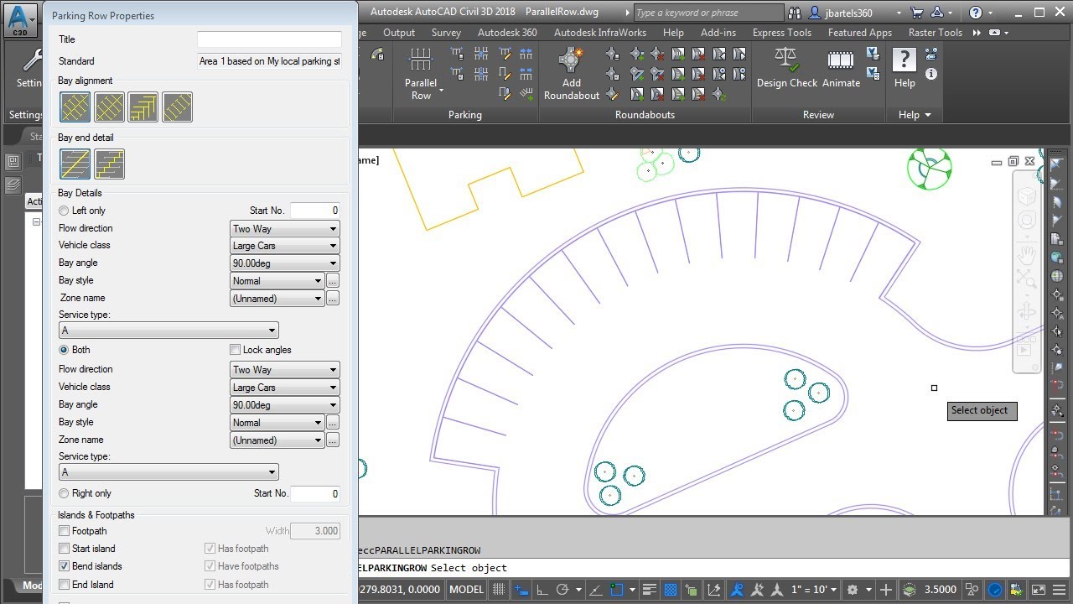Image resolution: width=1073 pixels, height=604 pixels.
Task: Select the Right only radio button
Action: (64, 493)
